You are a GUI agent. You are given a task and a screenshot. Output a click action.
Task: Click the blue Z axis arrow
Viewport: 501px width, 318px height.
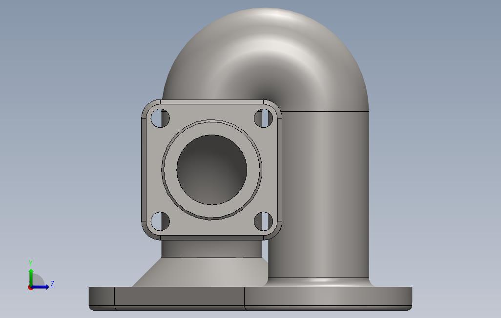[41, 287]
